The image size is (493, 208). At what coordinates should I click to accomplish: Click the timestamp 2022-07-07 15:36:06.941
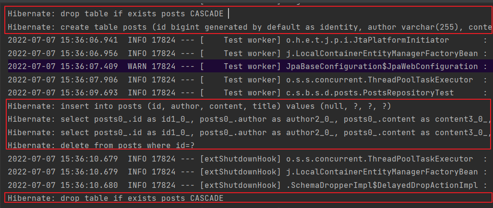coord(63,40)
